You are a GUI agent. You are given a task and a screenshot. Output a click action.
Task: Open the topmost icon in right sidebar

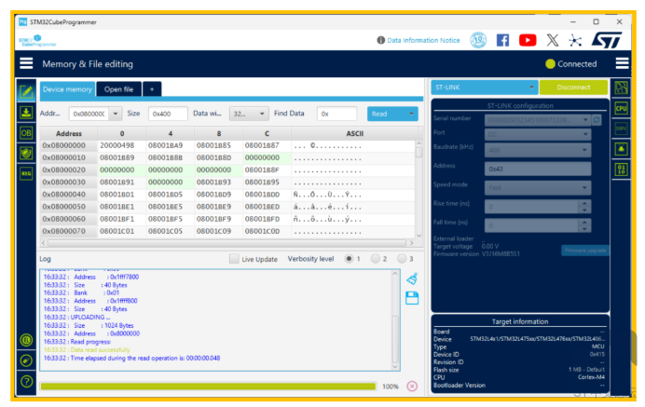(621, 88)
